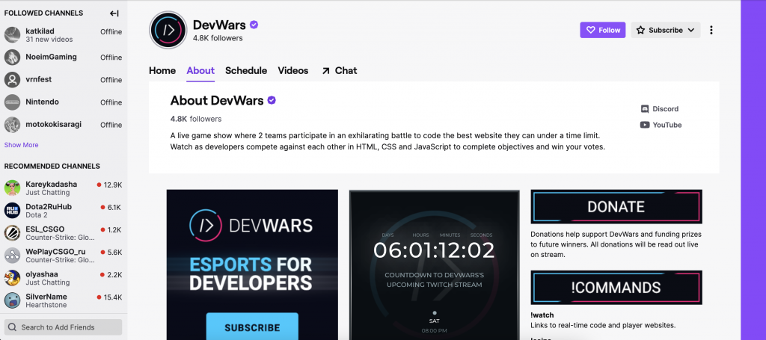Viewport: 766px width, 340px height.
Task: Open vrnfest channel avatar
Action: click(12, 79)
